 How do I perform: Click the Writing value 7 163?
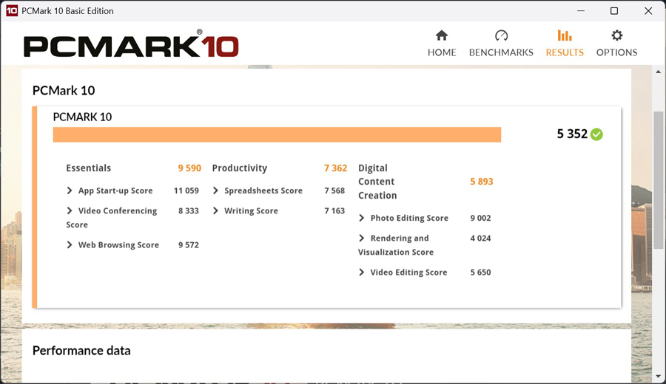(x=334, y=210)
